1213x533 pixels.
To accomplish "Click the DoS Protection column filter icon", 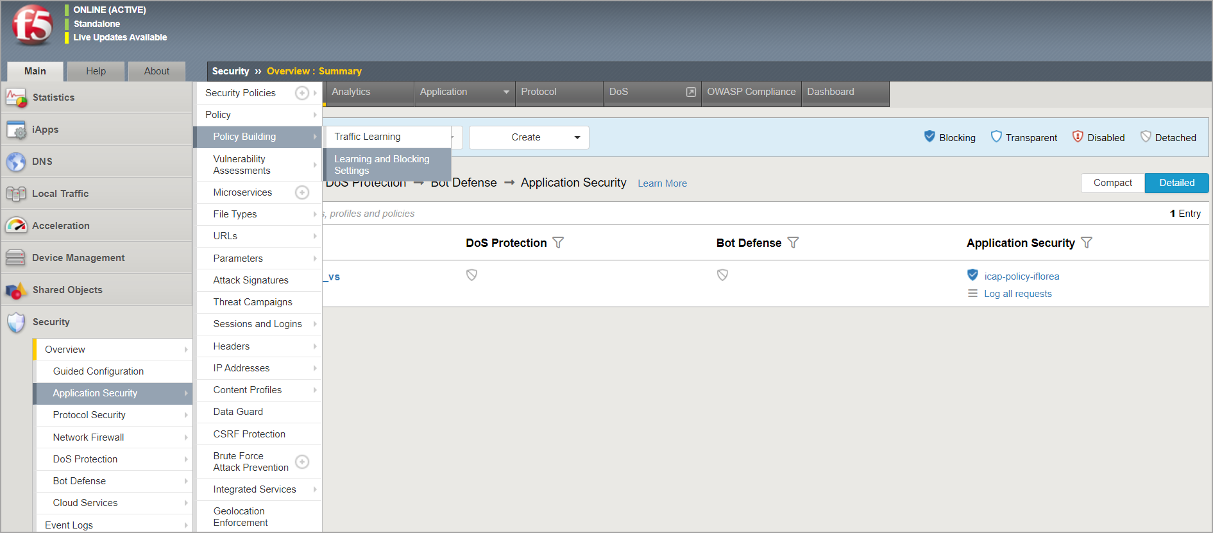I will click(x=558, y=243).
